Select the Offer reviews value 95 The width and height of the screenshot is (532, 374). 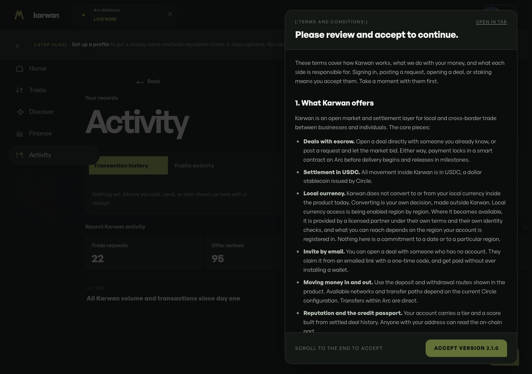(218, 258)
